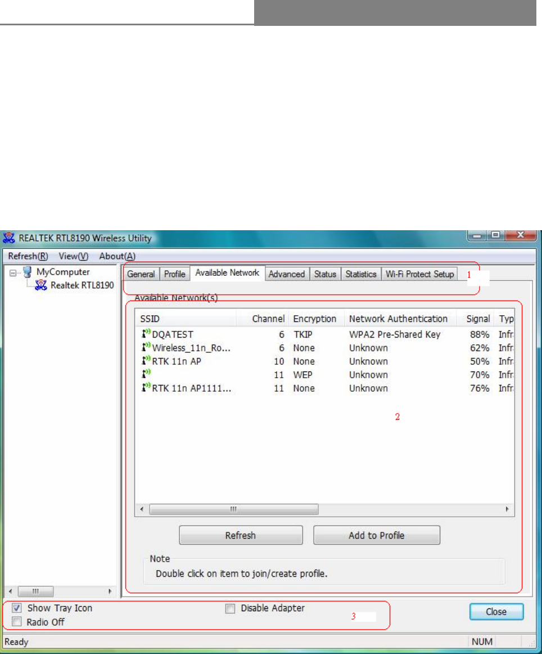
Task: Open the Status tab
Action: coord(325,274)
